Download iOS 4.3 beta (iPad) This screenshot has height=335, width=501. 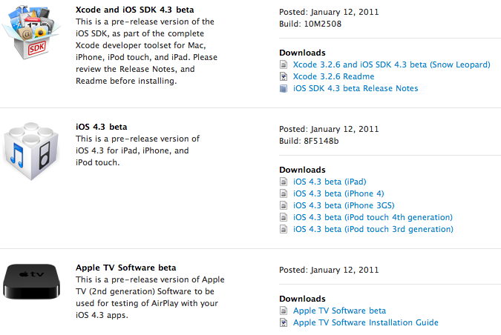[x=330, y=182]
